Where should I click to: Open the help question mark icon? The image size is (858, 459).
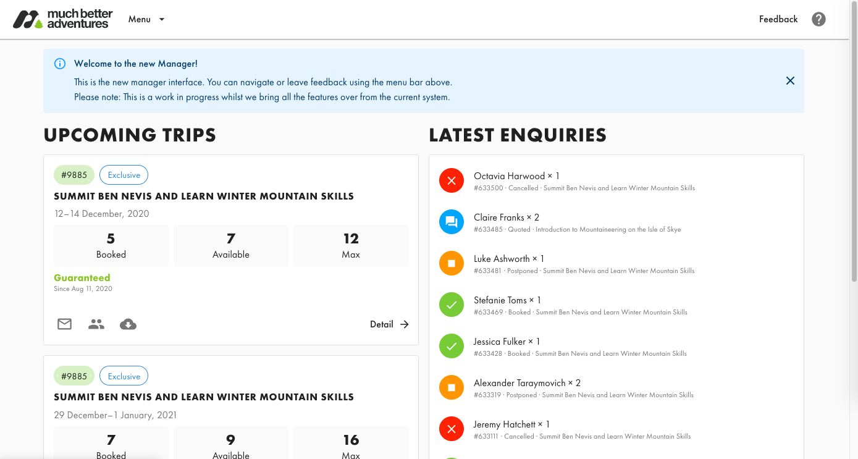818,19
